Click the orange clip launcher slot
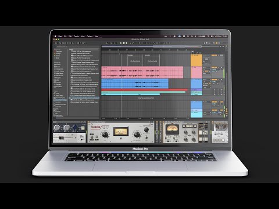Viewport: 279px width, 209px height. point(196,60)
